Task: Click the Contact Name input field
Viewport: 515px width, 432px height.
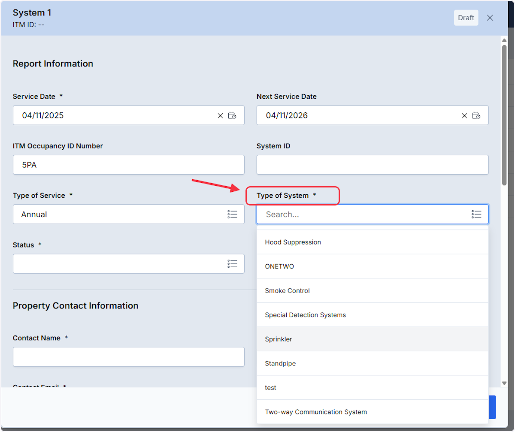Action: [x=129, y=356]
